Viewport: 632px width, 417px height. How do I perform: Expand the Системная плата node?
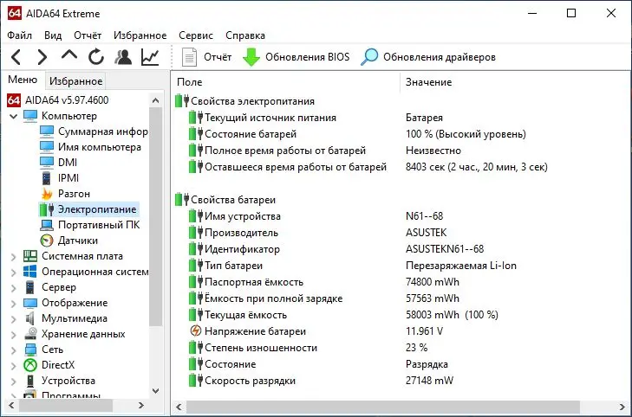(13, 257)
